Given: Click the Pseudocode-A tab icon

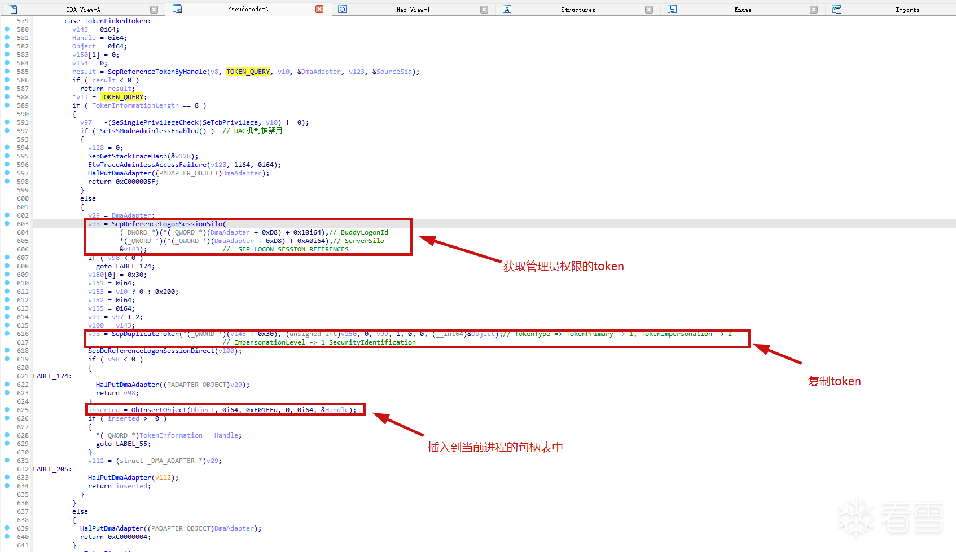Looking at the screenshot, I should [177, 9].
